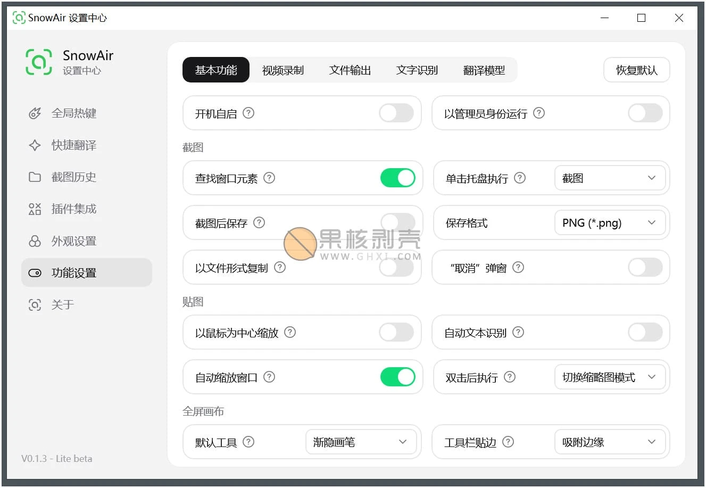
Task: Turn off 查找窗口元素 switch
Action: pyautogui.click(x=398, y=178)
